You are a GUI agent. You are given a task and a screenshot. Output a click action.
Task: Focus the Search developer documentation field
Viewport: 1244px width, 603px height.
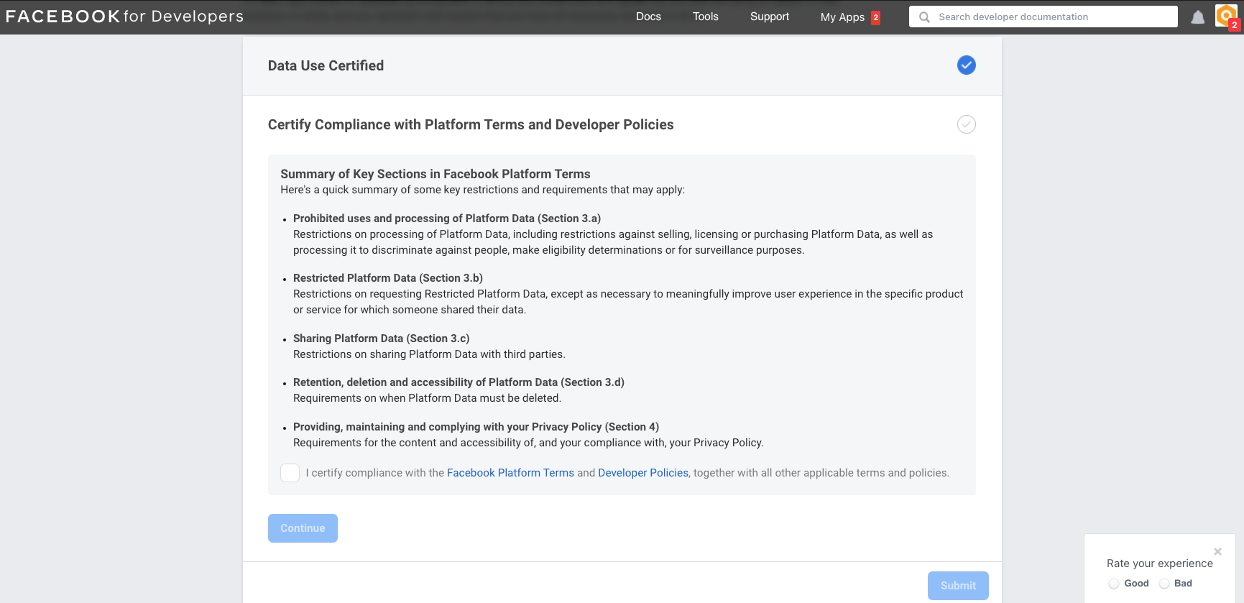click(x=1043, y=17)
